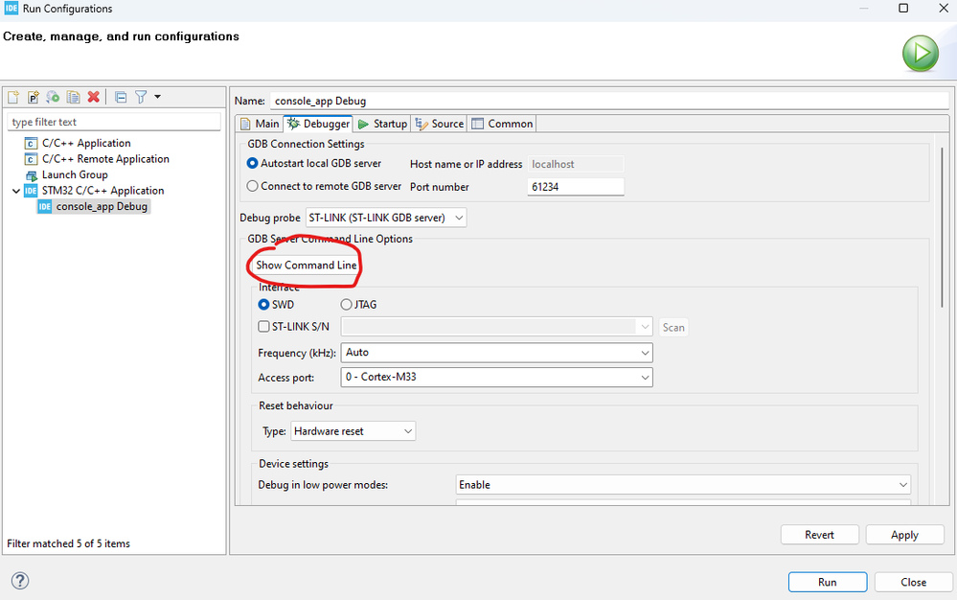
Task: Click the New prototype configuration icon
Action: [x=33, y=97]
